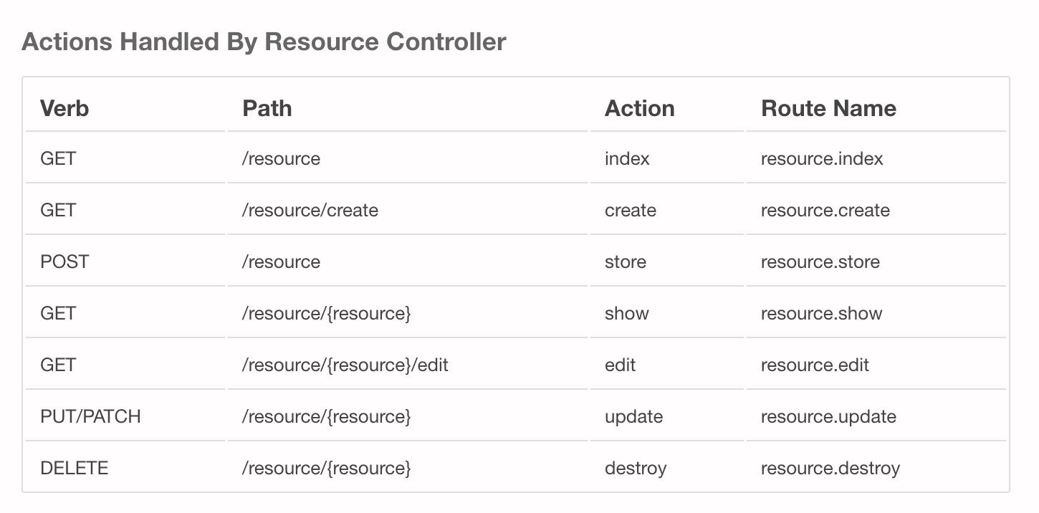Image resolution: width=1039 pixels, height=513 pixels.
Task: Click the POST verb cell
Action: pyautogui.click(x=64, y=262)
